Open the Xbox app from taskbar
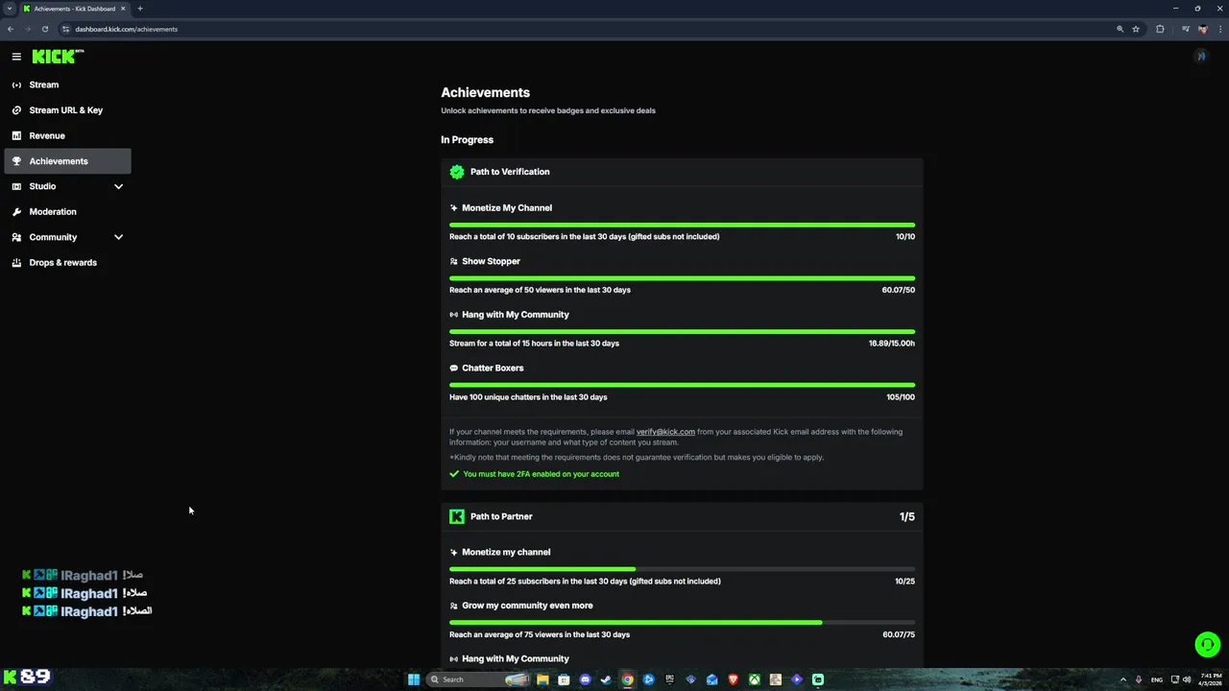 click(755, 679)
